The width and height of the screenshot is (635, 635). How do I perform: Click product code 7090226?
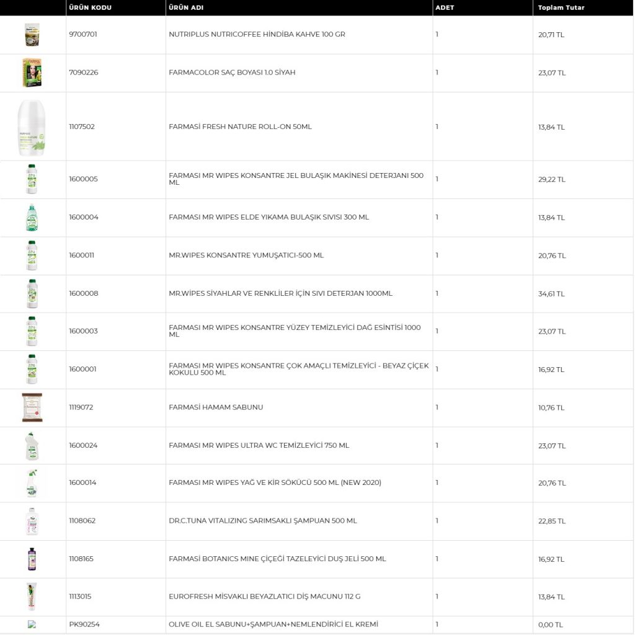tap(84, 73)
